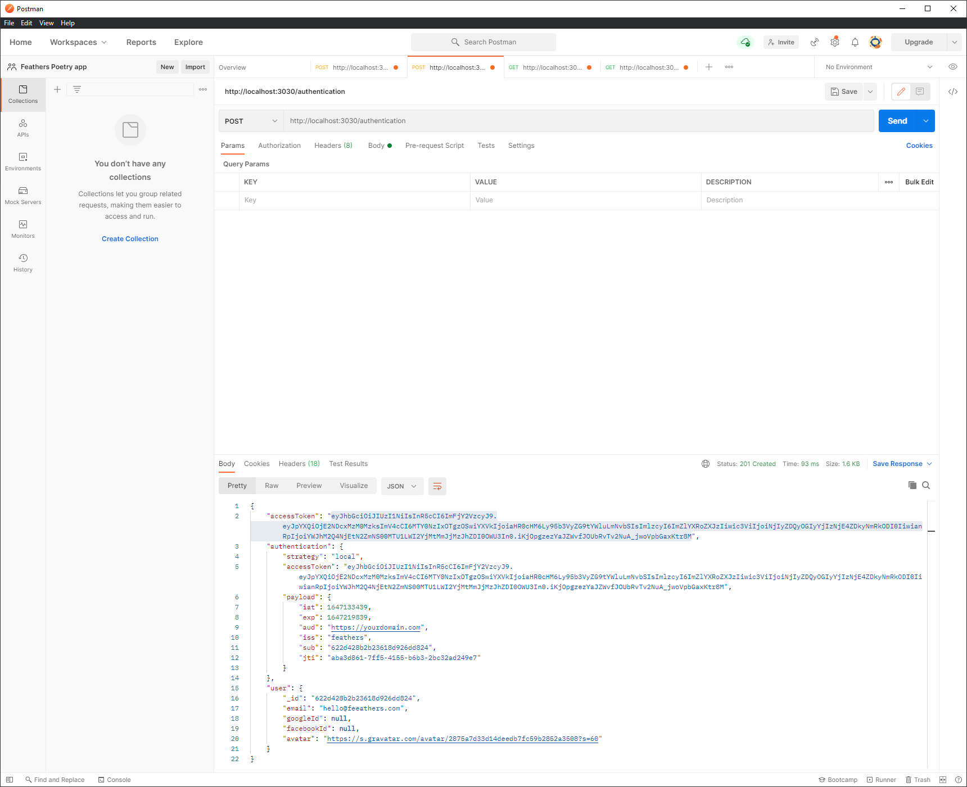Click the Create Collection link
This screenshot has height=787, width=967.
pyautogui.click(x=130, y=239)
